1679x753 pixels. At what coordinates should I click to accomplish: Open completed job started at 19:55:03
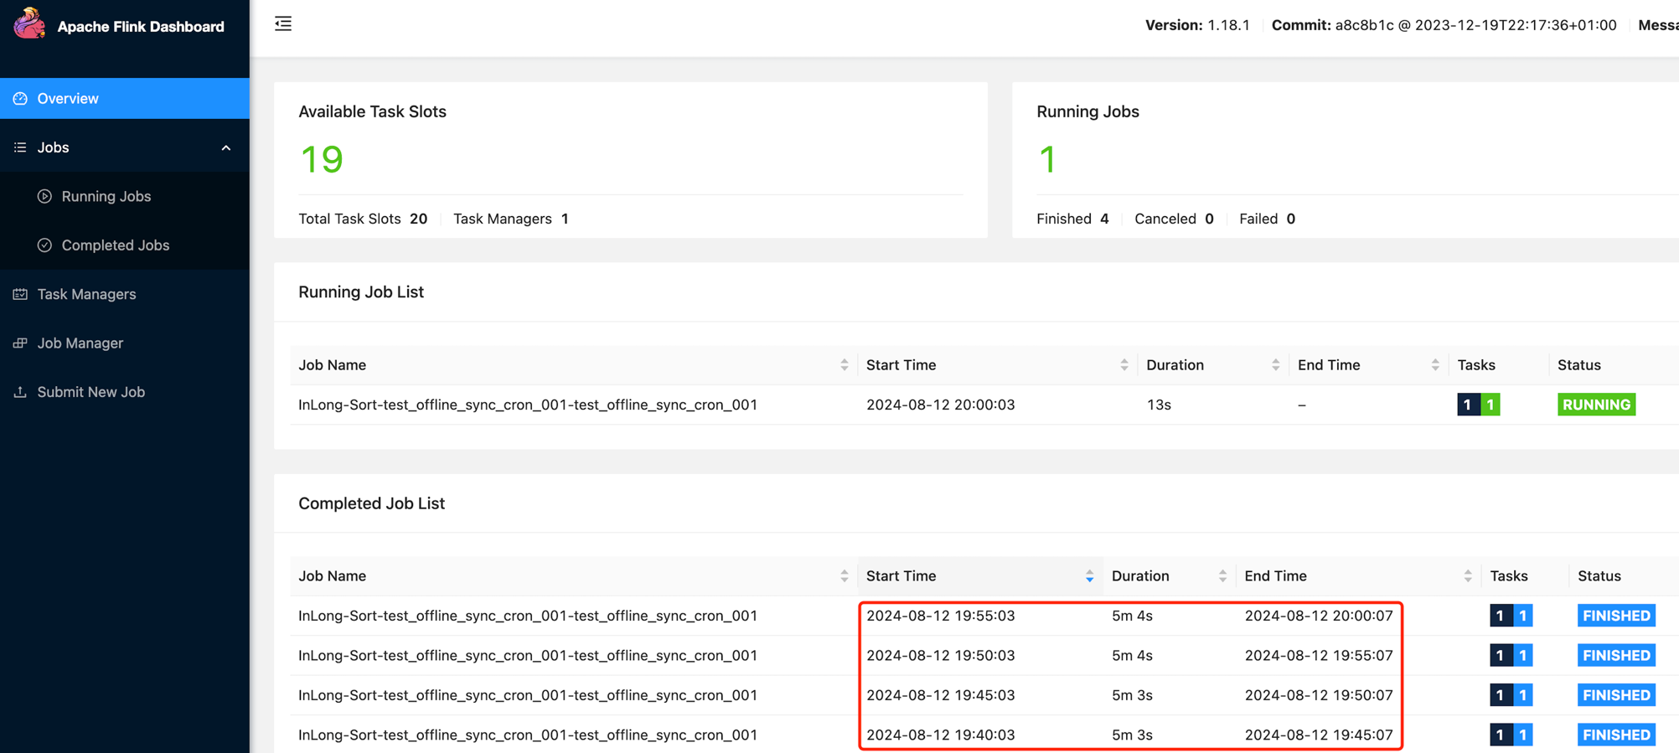tap(528, 616)
